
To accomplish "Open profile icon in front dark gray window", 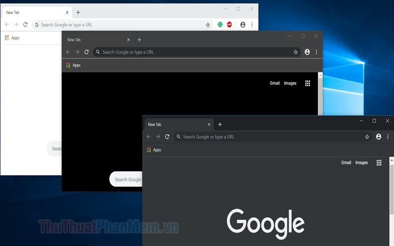I will [x=378, y=137].
